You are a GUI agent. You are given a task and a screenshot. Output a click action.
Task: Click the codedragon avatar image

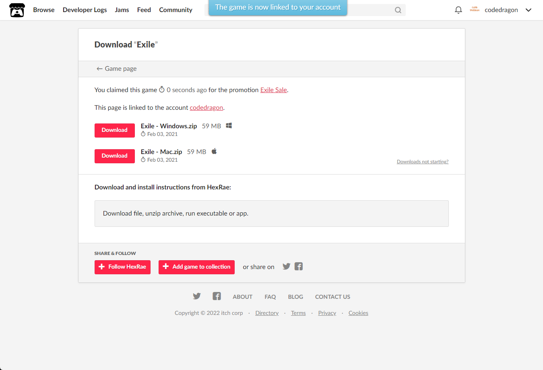click(475, 10)
